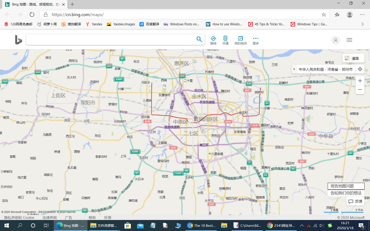Open the Edge settings menu (...)
The image size is (370, 231).
click(x=362, y=14)
